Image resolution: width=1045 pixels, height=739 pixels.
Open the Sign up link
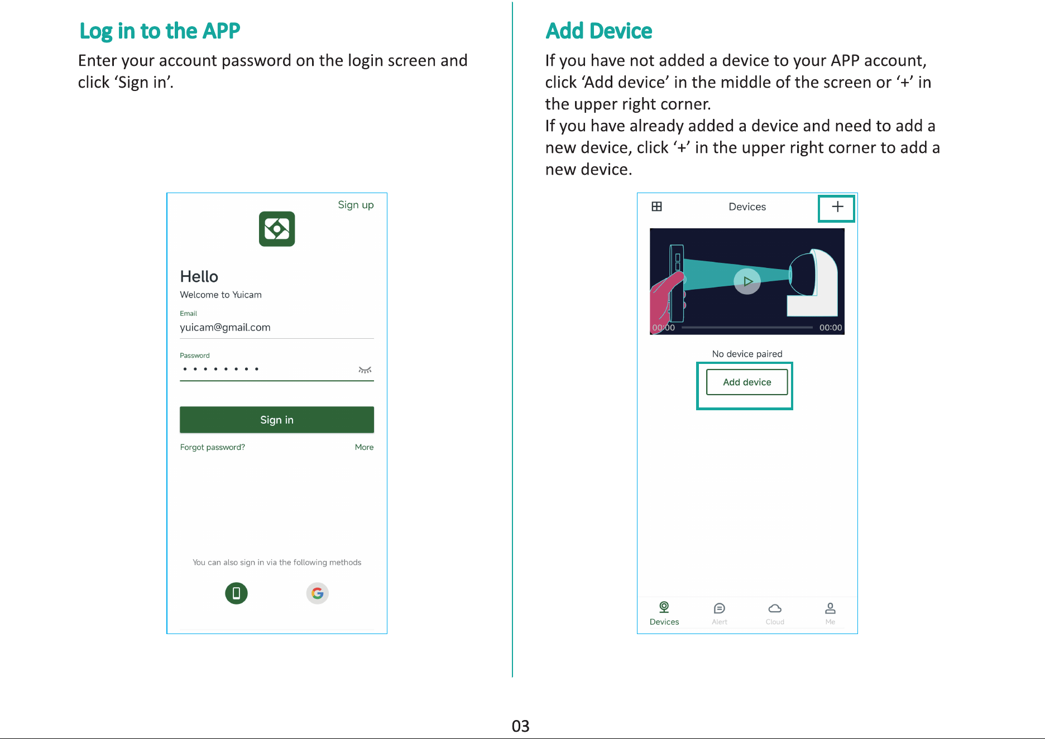356,205
